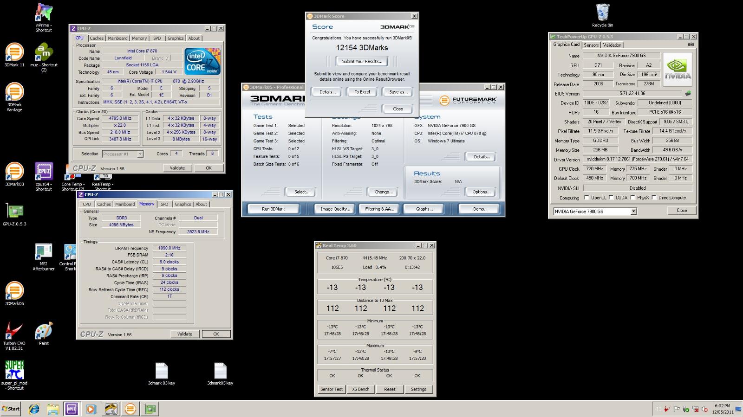Click Change button under Settings
Viewport: 743px width, 417px height.
[383, 192]
